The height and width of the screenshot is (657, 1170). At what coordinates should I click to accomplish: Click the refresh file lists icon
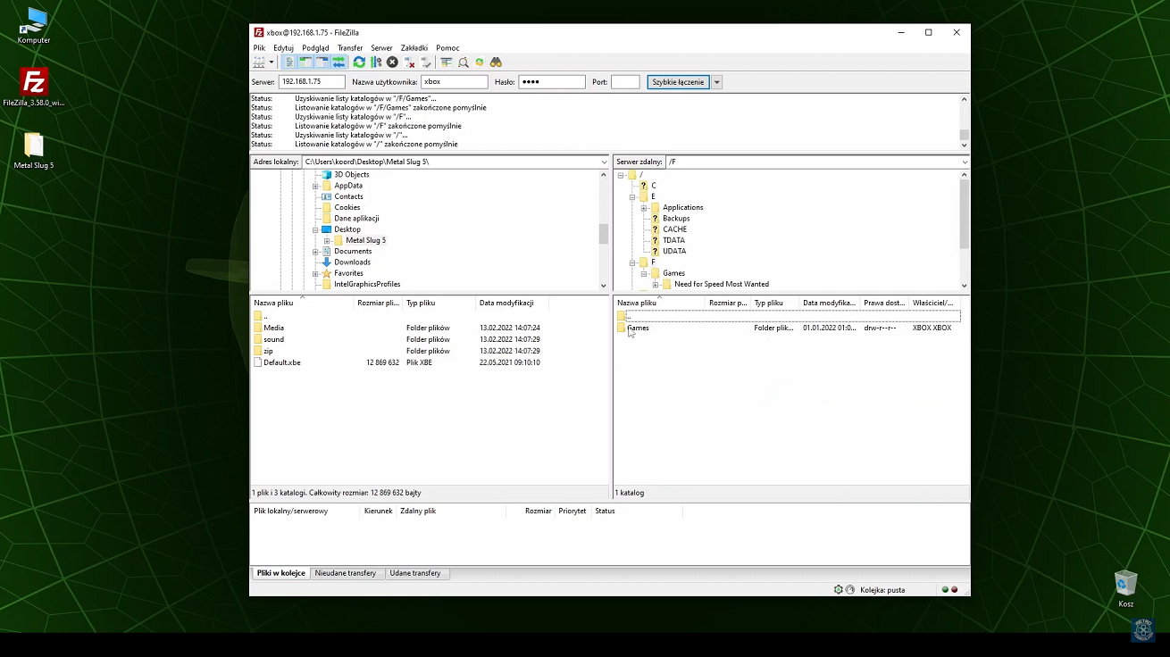(359, 62)
